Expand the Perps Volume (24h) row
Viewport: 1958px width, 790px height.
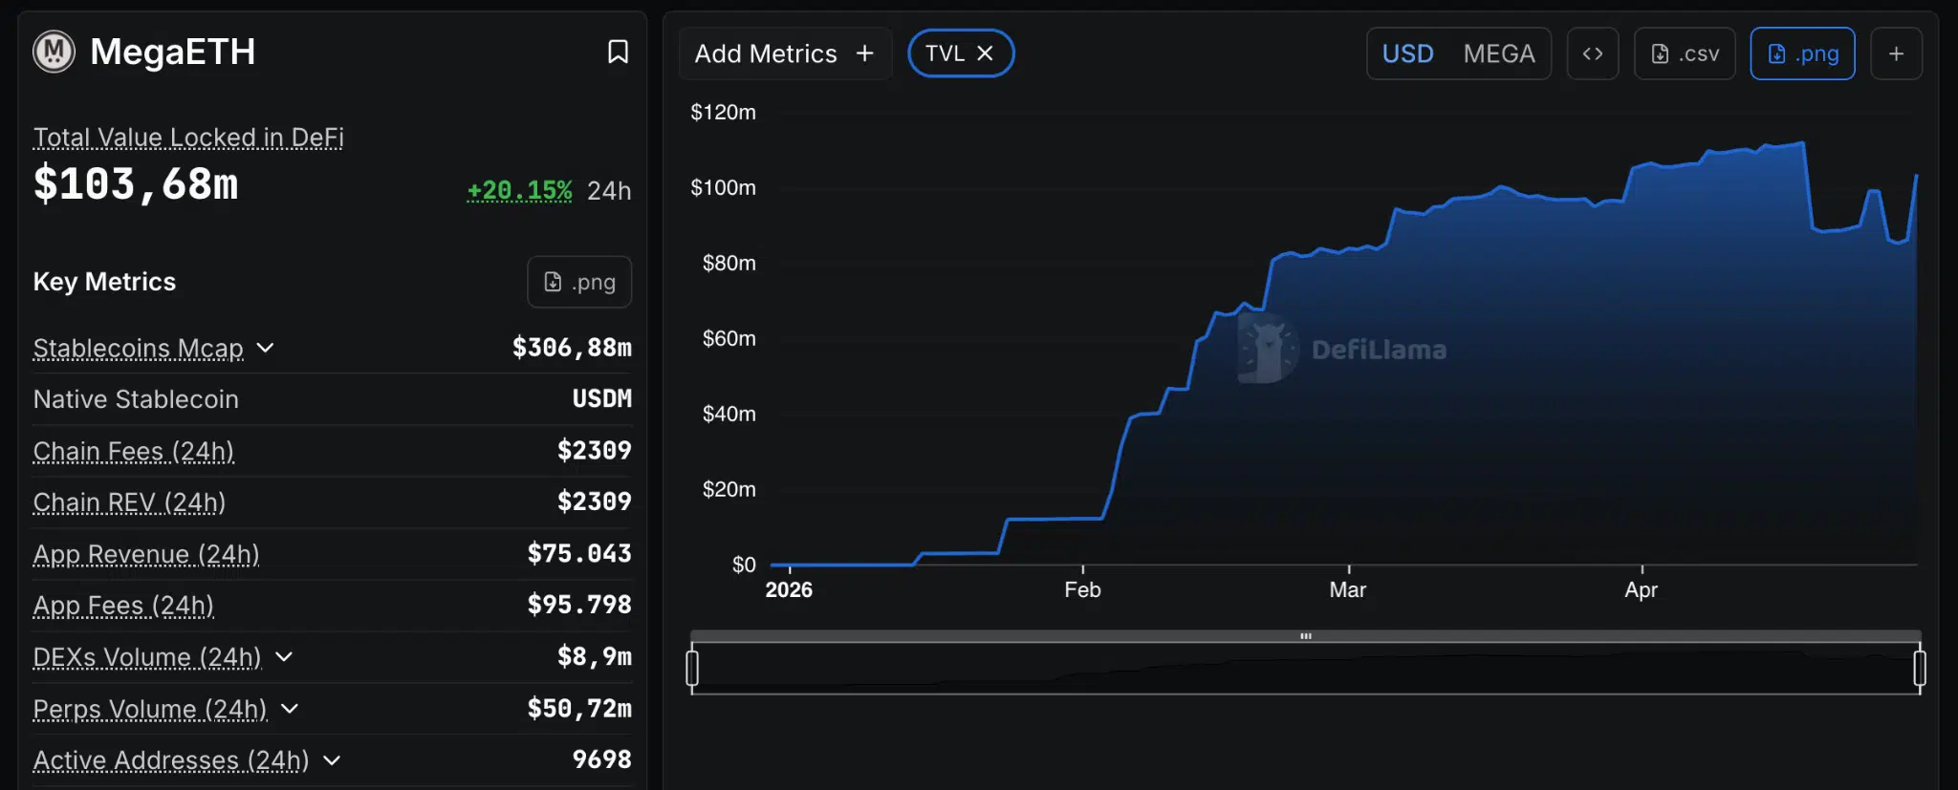coord(290,709)
